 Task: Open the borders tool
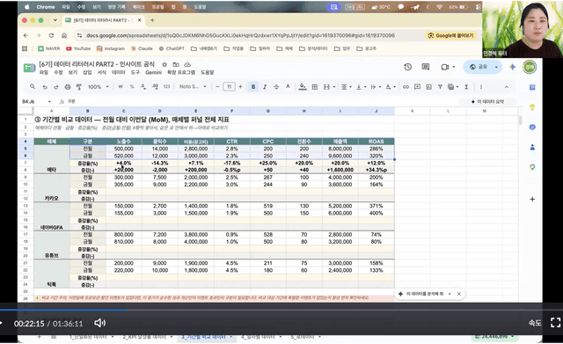point(315,86)
